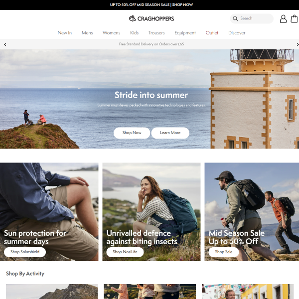Click the search magnifier icon

click(235, 18)
